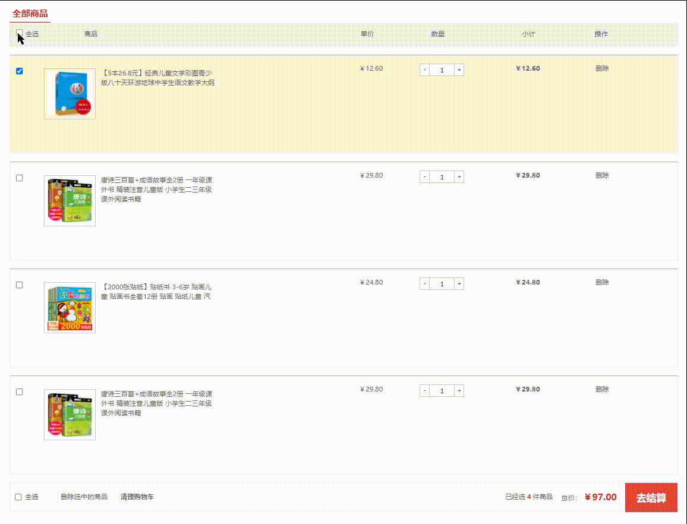Increase quantity of the first 唐诗三百首 item
Screen dimensions: 687x524
click(459, 177)
